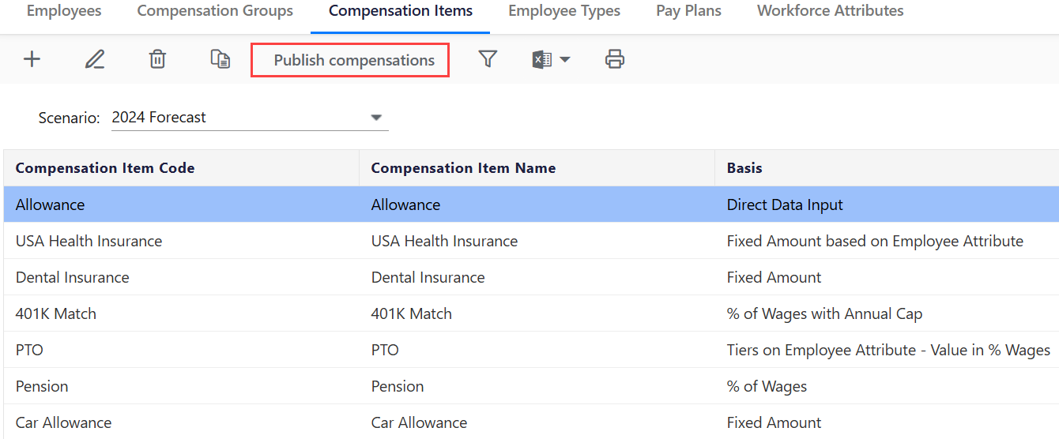
Task: Click the plus icon to add item
Action: tap(32, 59)
